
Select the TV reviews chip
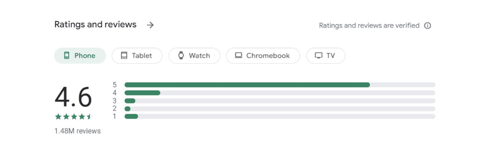[x=325, y=56]
